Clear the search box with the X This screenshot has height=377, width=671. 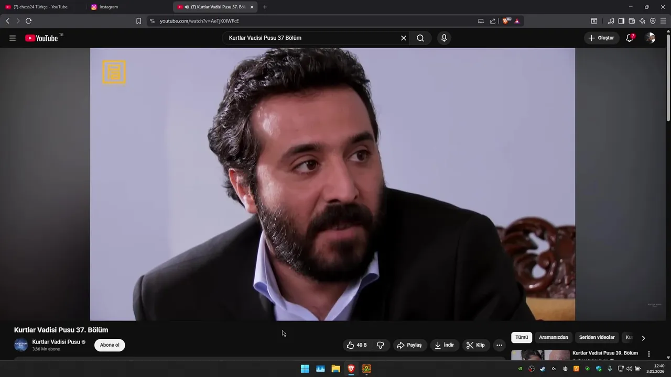(x=404, y=38)
